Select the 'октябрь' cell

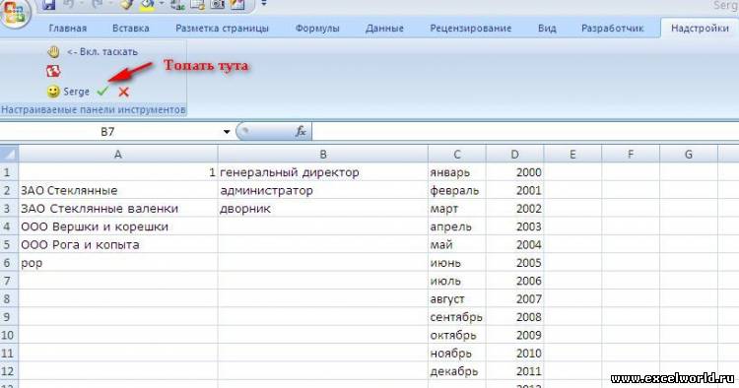[x=456, y=335]
